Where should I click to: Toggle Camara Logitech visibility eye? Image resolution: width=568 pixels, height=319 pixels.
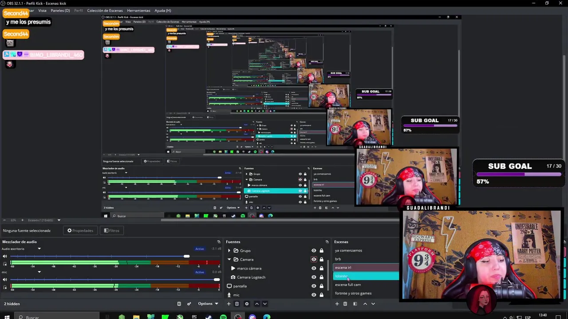click(x=314, y=277)
